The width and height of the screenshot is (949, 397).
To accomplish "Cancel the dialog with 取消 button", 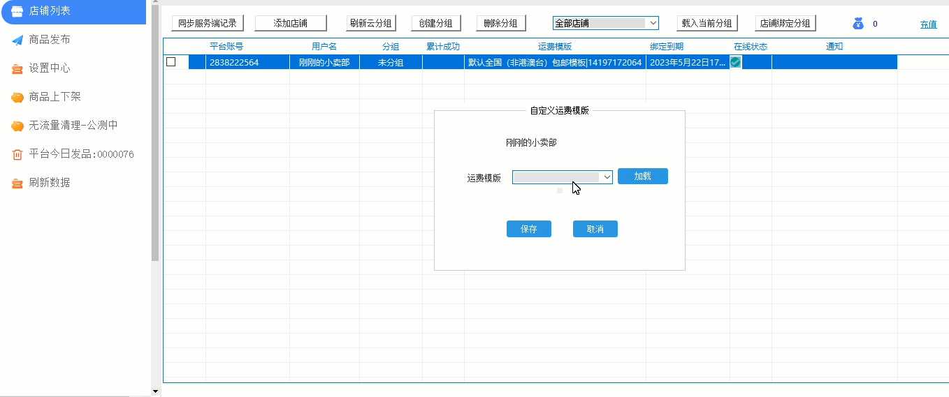I will tap(595, 229).
